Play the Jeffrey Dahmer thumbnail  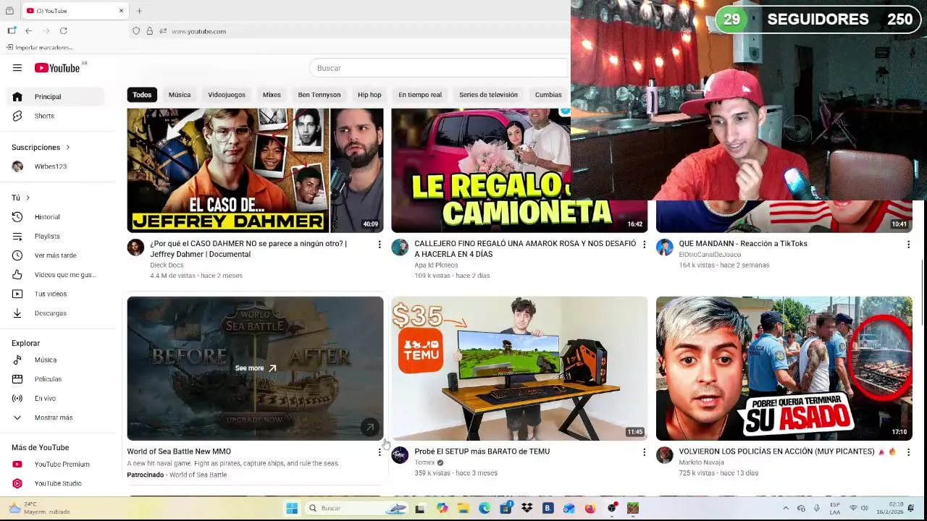[256, 170]
